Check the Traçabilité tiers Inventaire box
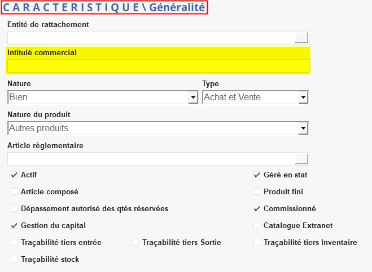 pyautogui.click(x=257, y=243)
